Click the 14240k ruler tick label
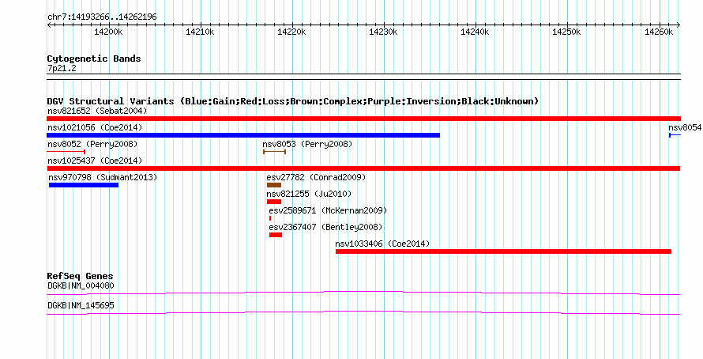Image resolution: width=703 pixels, height=359 pixels. [x=475, y=32]
